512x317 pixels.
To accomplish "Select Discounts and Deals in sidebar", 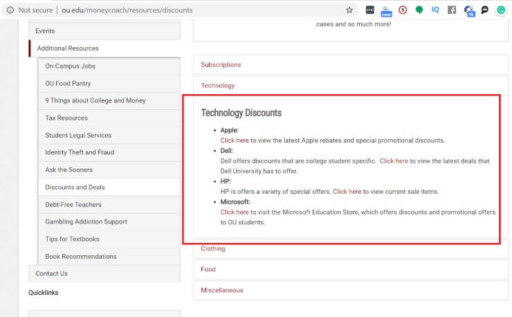I will (x=109, y=188).
